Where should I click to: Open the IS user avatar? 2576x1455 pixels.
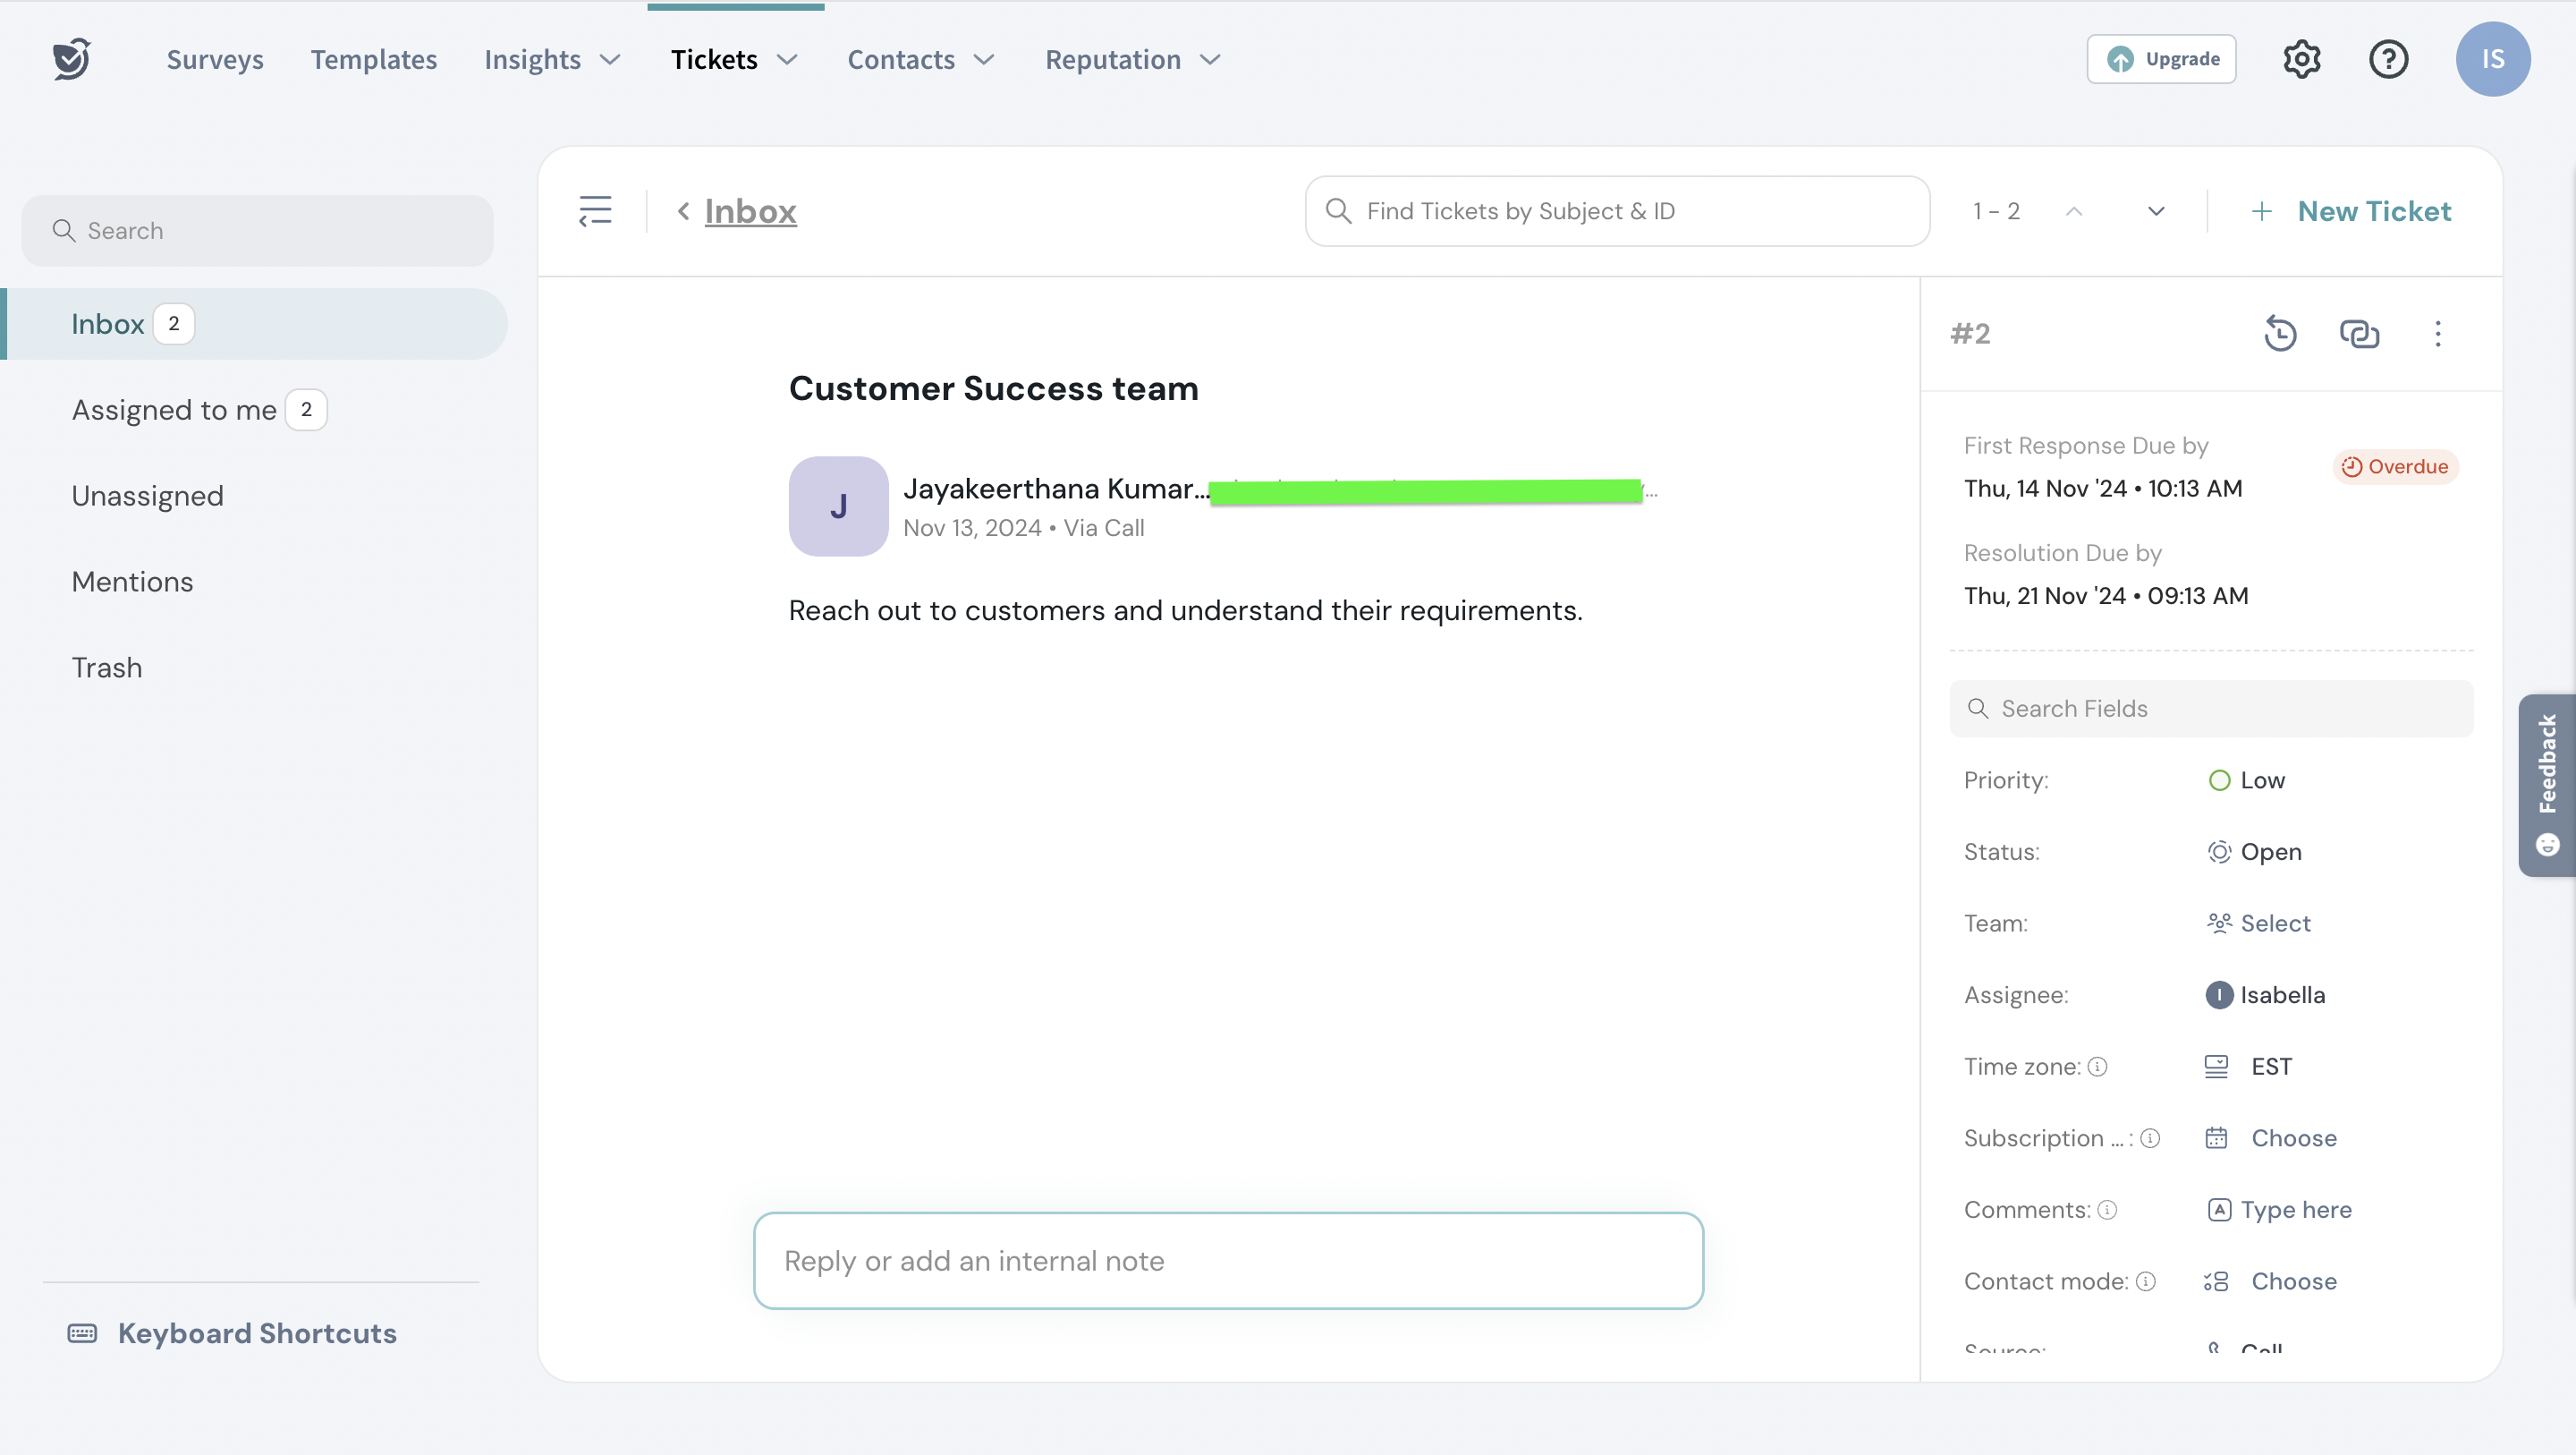pyautogui.click(x=2492, y=59)
